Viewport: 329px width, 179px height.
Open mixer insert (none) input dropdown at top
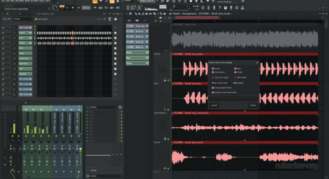[x=103, y=107]
